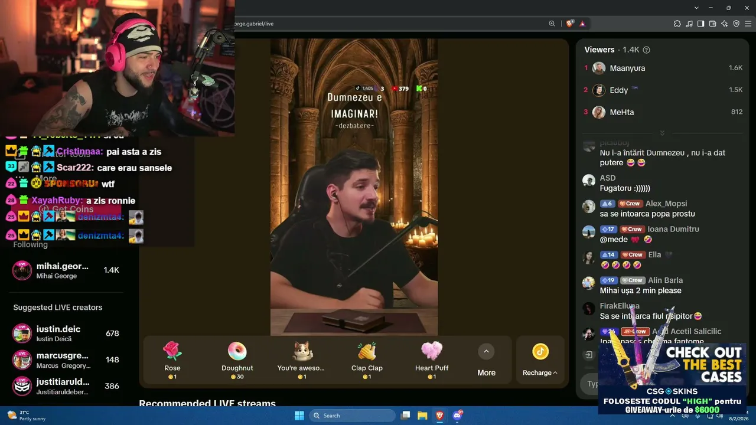Click the Windows taskbar Search box
756x425 pixels.
[353, 416]
